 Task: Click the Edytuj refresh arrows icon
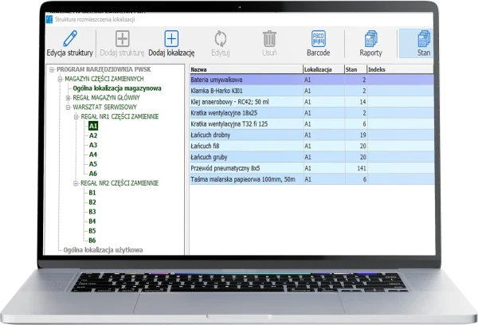pyautogui.click(x=221, y=39)
